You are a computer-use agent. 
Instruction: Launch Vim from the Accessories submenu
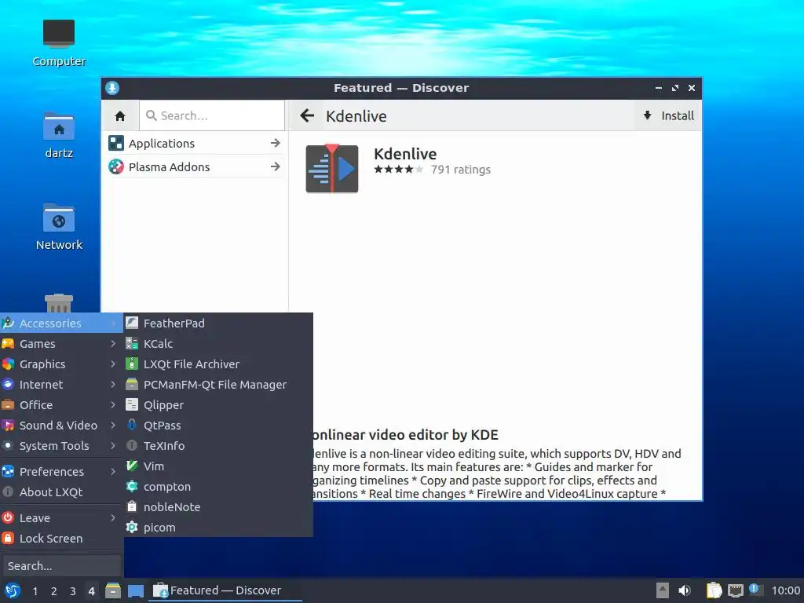(218, 466)
